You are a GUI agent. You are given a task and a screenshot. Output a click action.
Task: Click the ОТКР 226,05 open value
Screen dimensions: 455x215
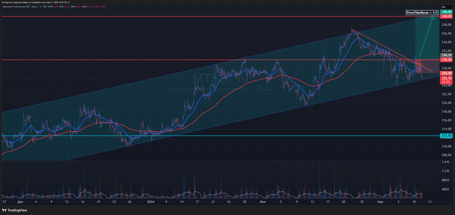pyautogui.click(x=53, y=6)
